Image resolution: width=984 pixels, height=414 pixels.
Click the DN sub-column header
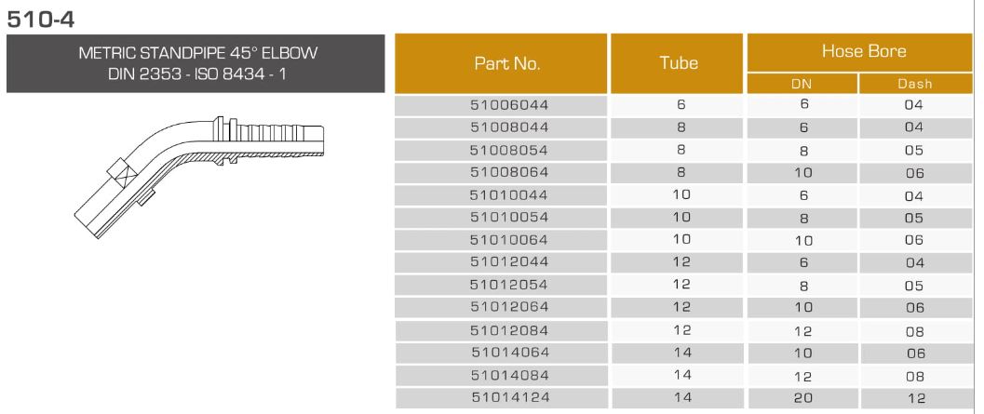(802, 84)
